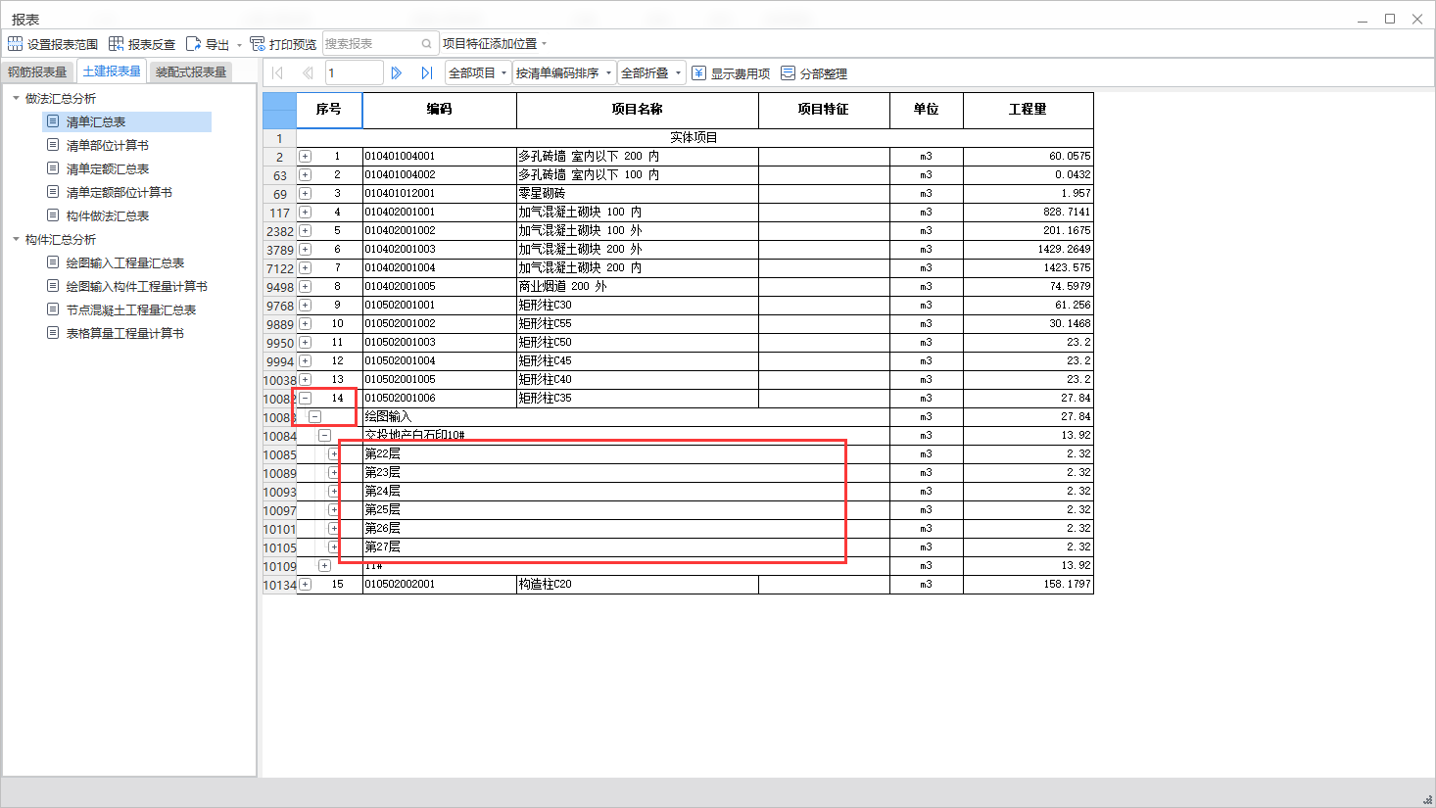The image size is (1436, 808).
Task: Select the cell 矩形柱C55
Action: point(638,324)
